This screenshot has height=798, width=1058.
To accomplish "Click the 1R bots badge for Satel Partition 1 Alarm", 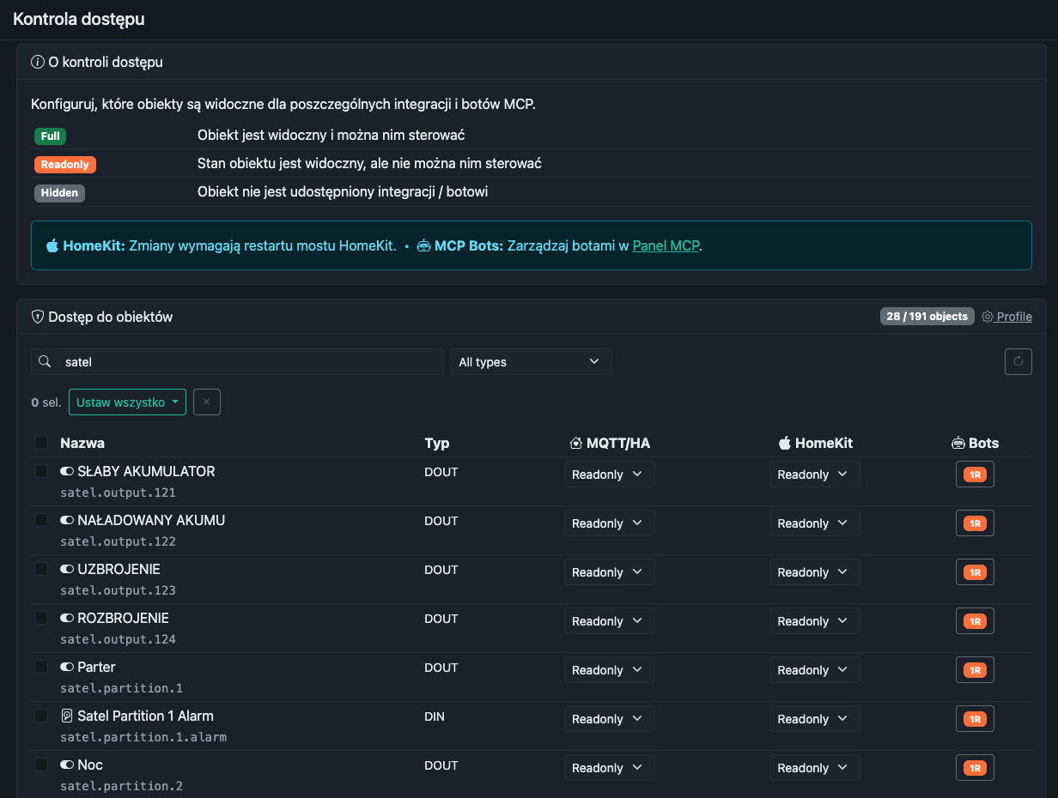I will click(975, 719).
